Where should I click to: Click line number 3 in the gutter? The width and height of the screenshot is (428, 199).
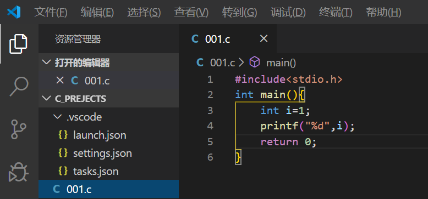tap(210, 110)
